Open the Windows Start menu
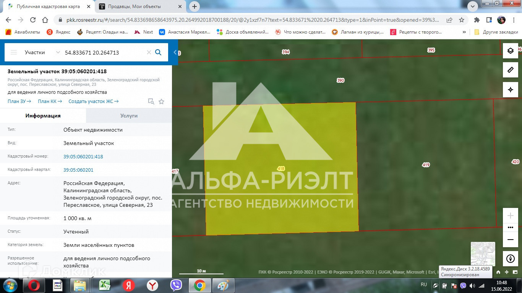The image size is (522, 293). tap(10, 285)
